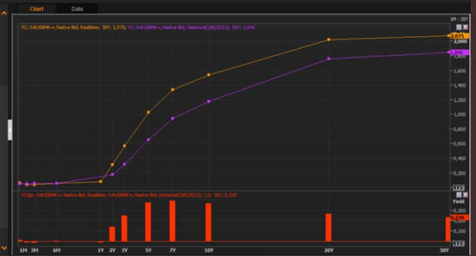This screenshot has width=476, height=256.
Task: Click the 20Y point on the orange curve
Action: coord(328,40)
